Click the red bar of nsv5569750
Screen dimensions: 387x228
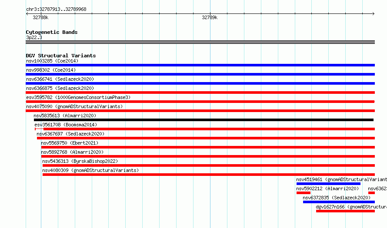click(208, 147)
